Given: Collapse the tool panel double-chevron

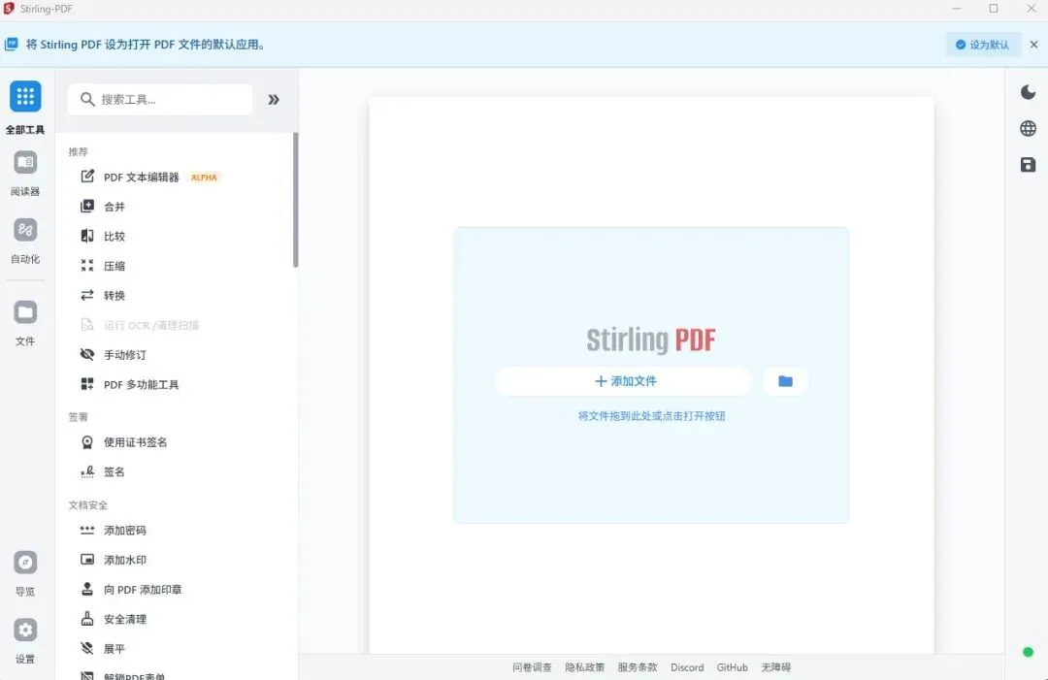Looking at the screenshot, I should pos(274,100).
